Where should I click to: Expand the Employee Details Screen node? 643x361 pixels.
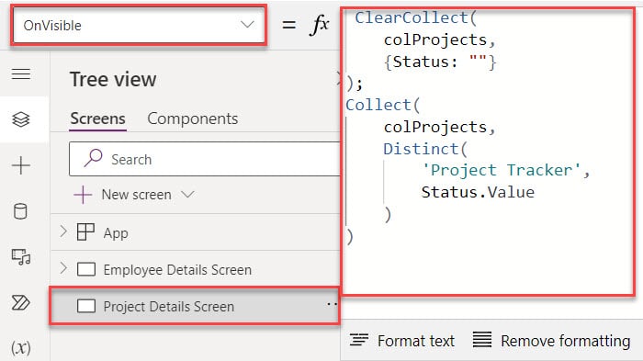pos(63,268)
